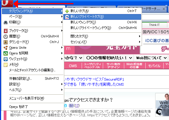Switch to Think IT tab
Viewport: 169px width, 120px height.
click(x=154, y=25)
